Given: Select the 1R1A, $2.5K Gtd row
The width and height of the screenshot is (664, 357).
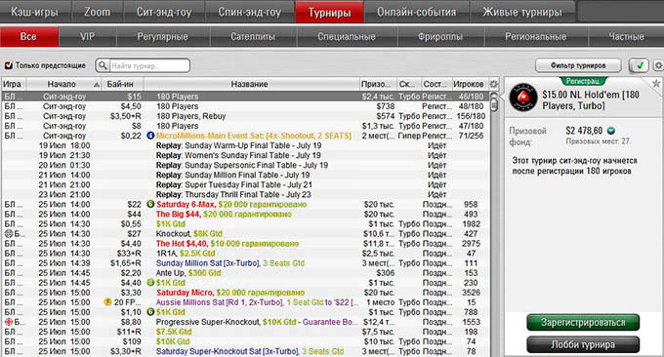Looking at the screenshot, I should click(246, 254).
